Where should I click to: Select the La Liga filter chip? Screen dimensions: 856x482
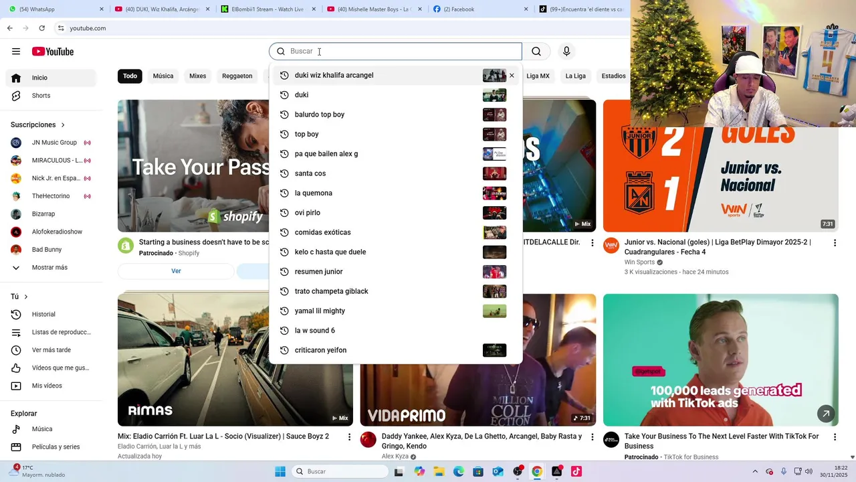[x=575, y=76]
